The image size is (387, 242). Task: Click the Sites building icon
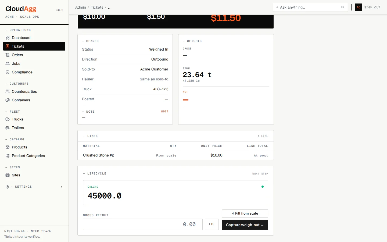coord(8,175)
